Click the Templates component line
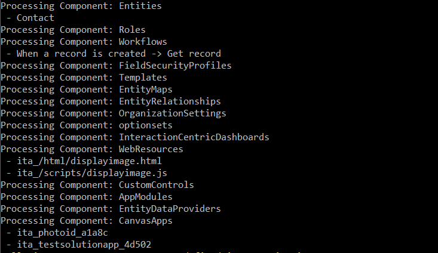 coord(84,78)
